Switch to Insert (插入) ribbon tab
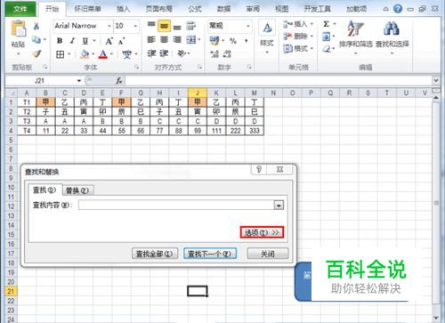This screenshot has width=445, height=323. tap(124, 9)
